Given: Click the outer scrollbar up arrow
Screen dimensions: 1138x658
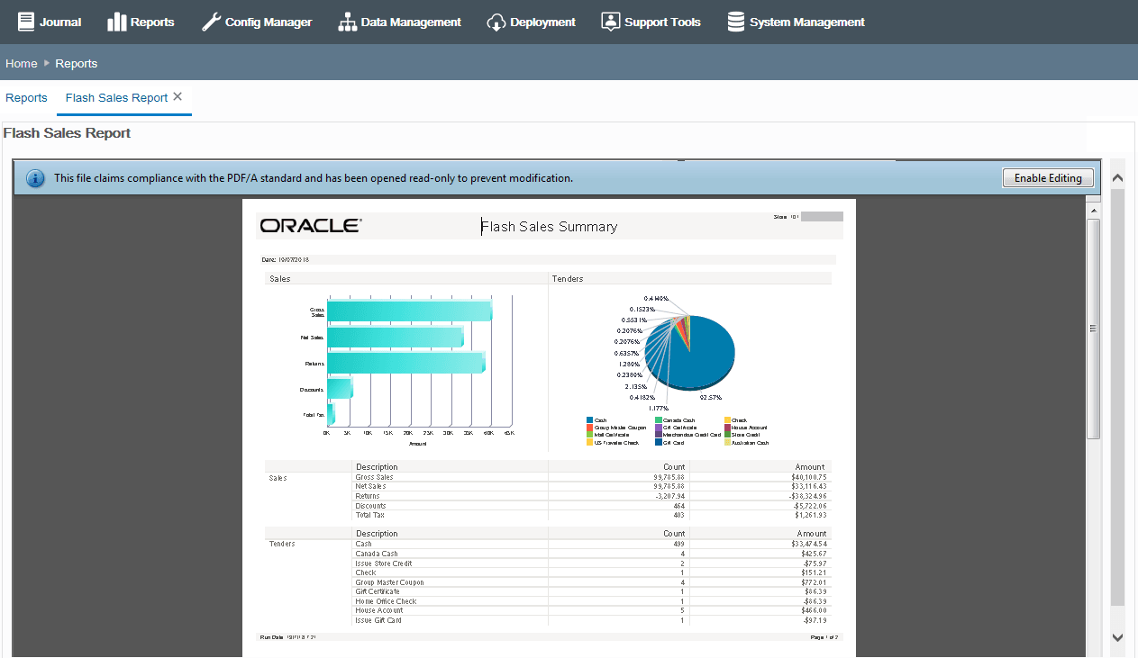Looking at the screenshot, I should pyautogui.click(x=1117, y=176).
